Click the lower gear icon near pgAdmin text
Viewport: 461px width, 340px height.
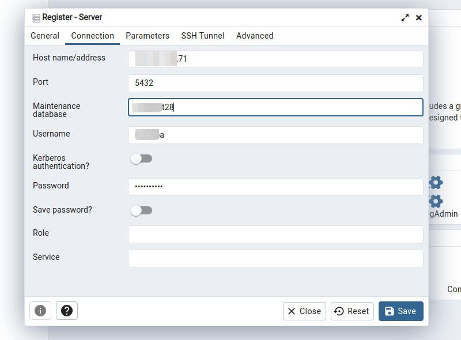pos(436,201)
